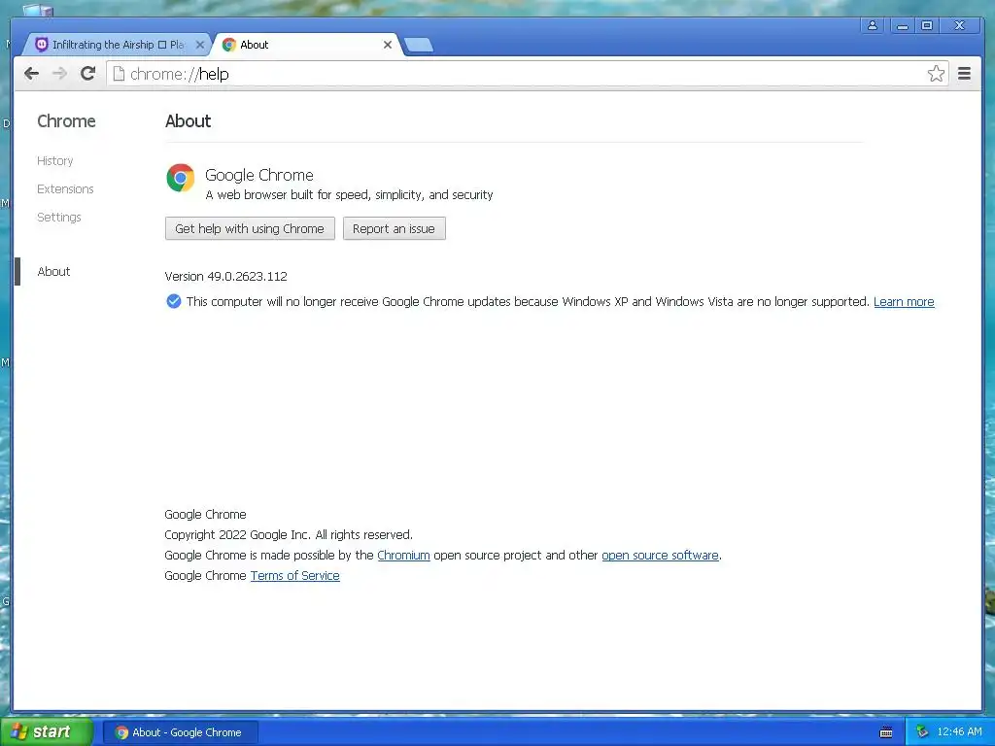Image resolution: width=995 pixels, height=746 pixels.
Task: Click Get help with using Chrome button
Action: 250,228
